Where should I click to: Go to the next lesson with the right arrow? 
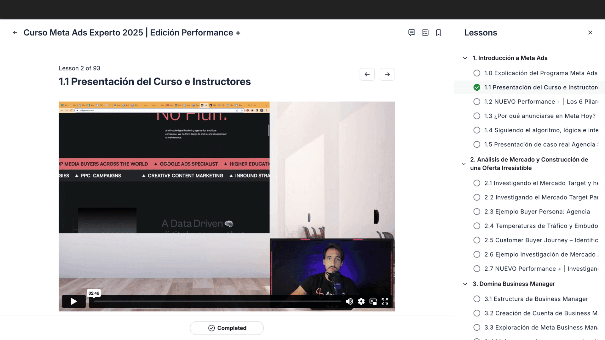point(387,74)
